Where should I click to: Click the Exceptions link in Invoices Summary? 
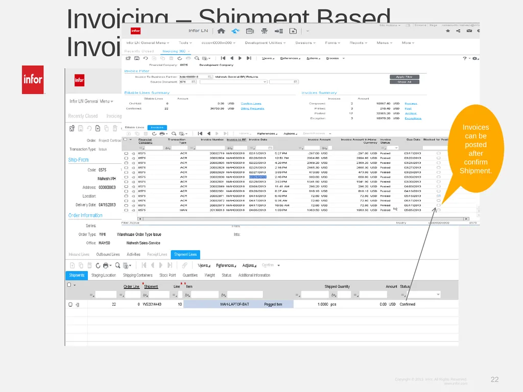click(x=413, y=118)
